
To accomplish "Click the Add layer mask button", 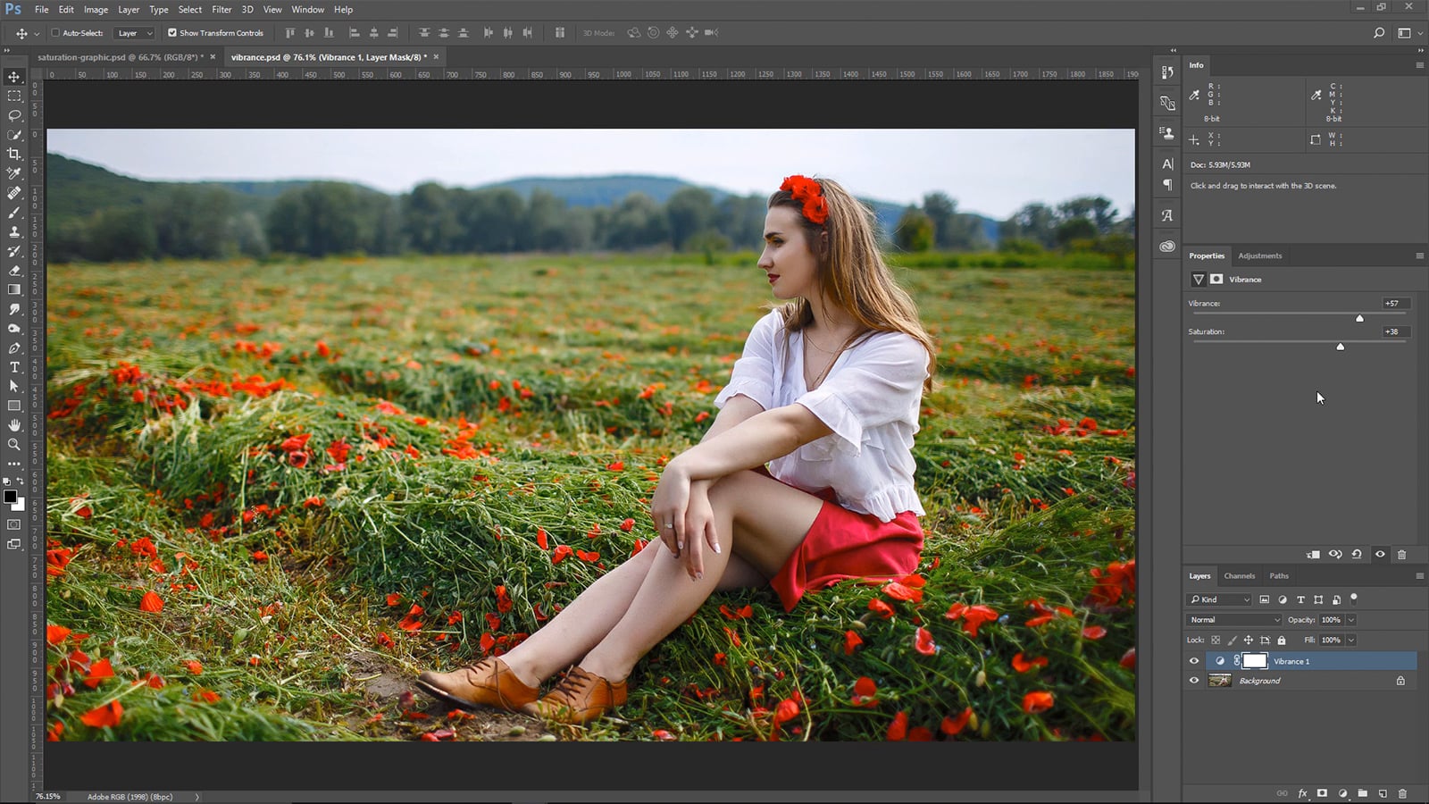I will (x=1321, y=792).
